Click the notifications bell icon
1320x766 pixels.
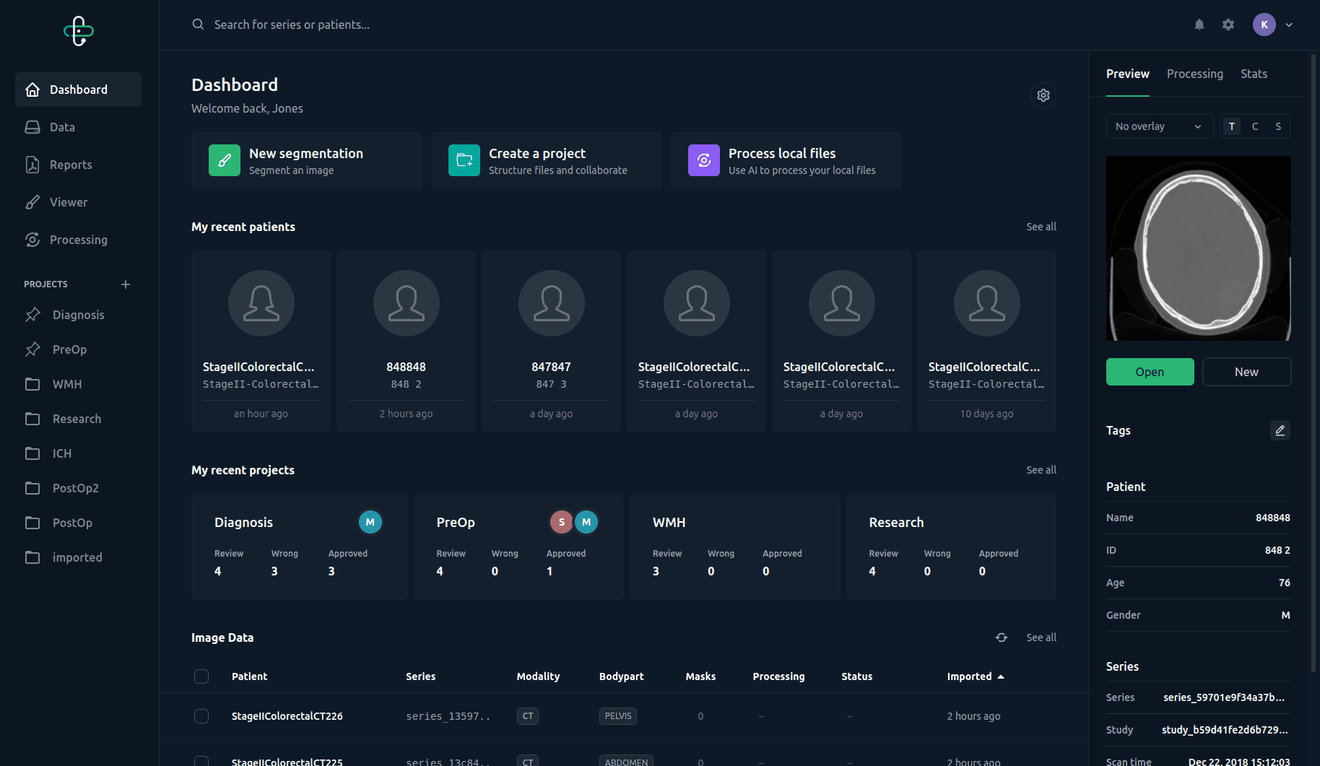[1199, 25]
